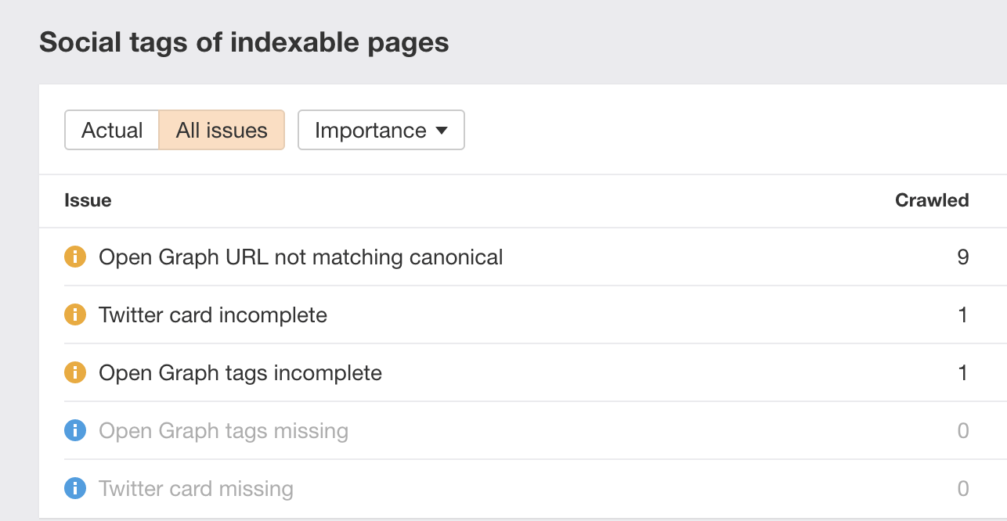Click the Importance dropdown arrow

442,131
